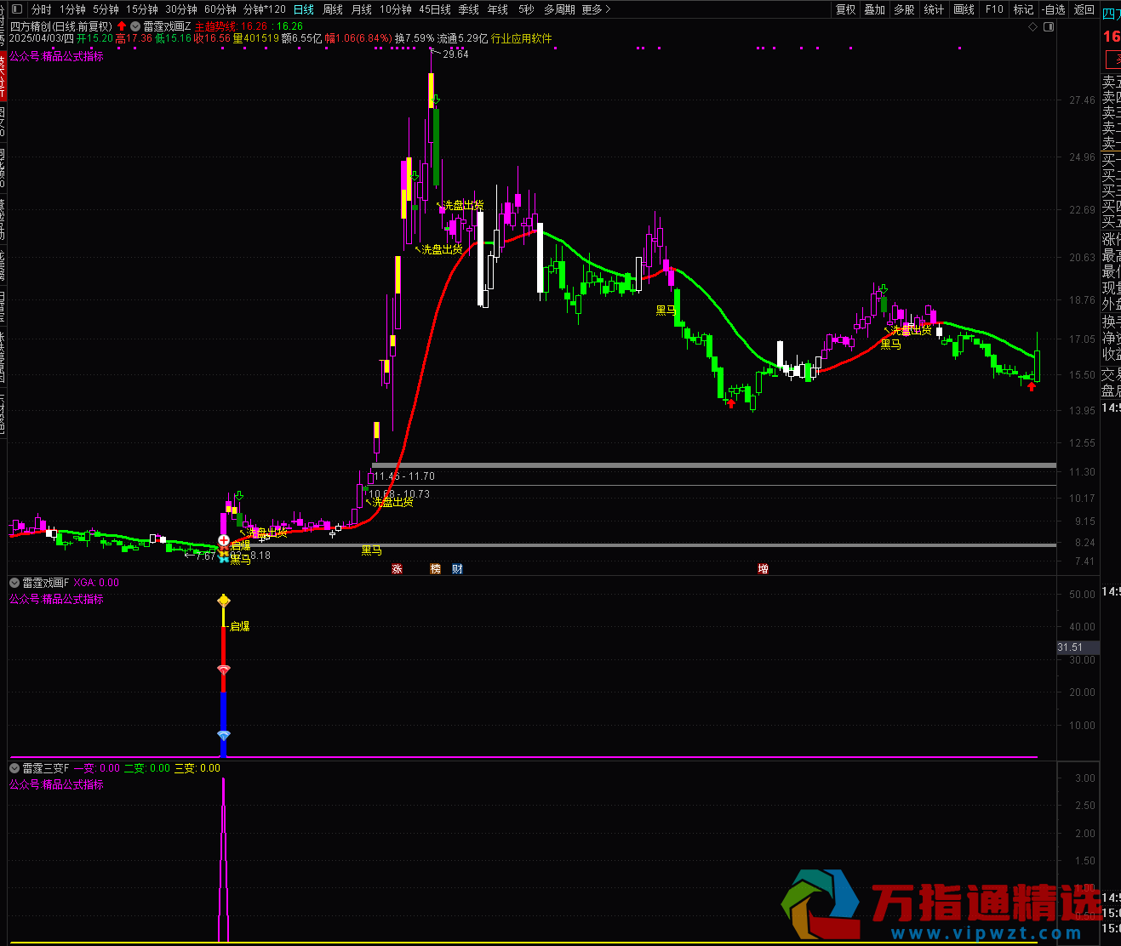Screen dimensions: 1121x946
Task: Click the 标记 mark button
Action: click(x=1023, y=9)
